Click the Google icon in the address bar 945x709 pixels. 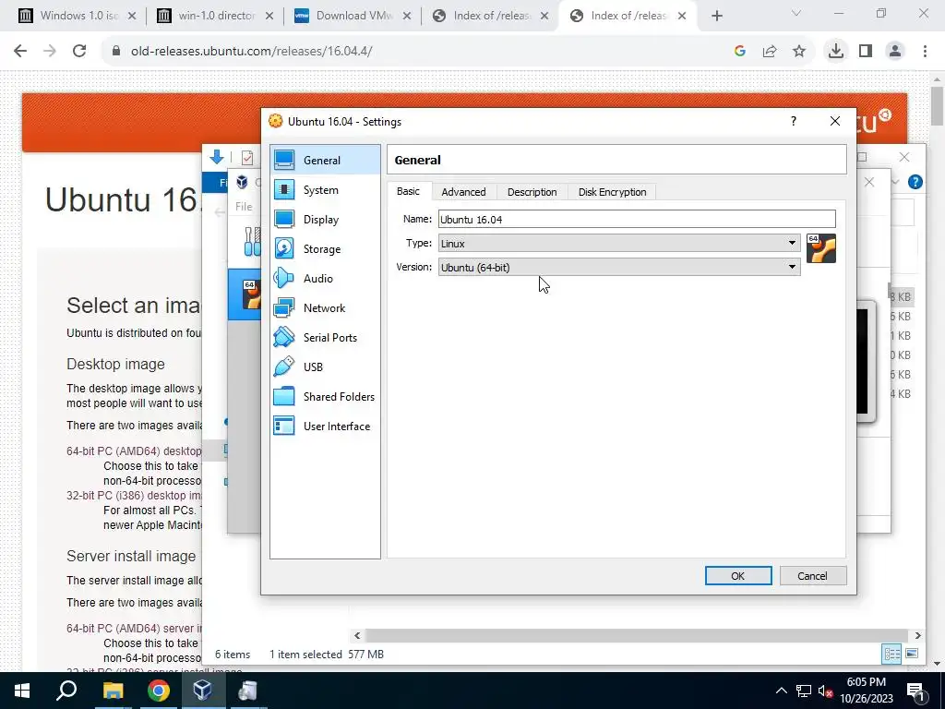[740, 52]
